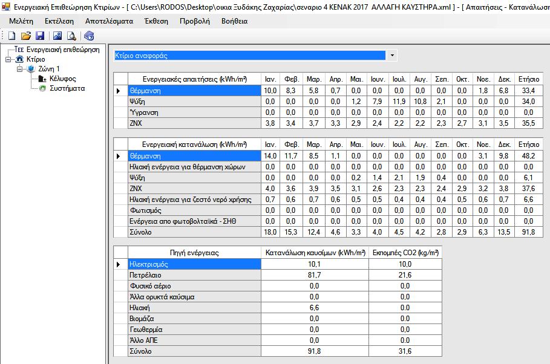Click the 31,6 total CO2 emissions cell
The width and height of the screenshot is (550, 364).
click(x=405, y=351)
